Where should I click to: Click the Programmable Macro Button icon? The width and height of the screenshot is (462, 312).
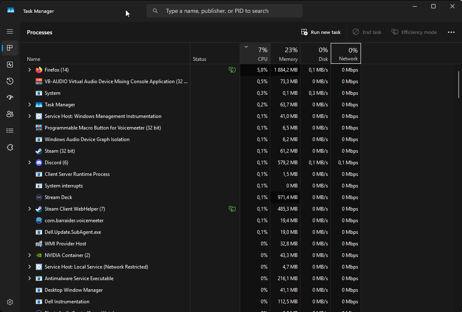[39, 128]
